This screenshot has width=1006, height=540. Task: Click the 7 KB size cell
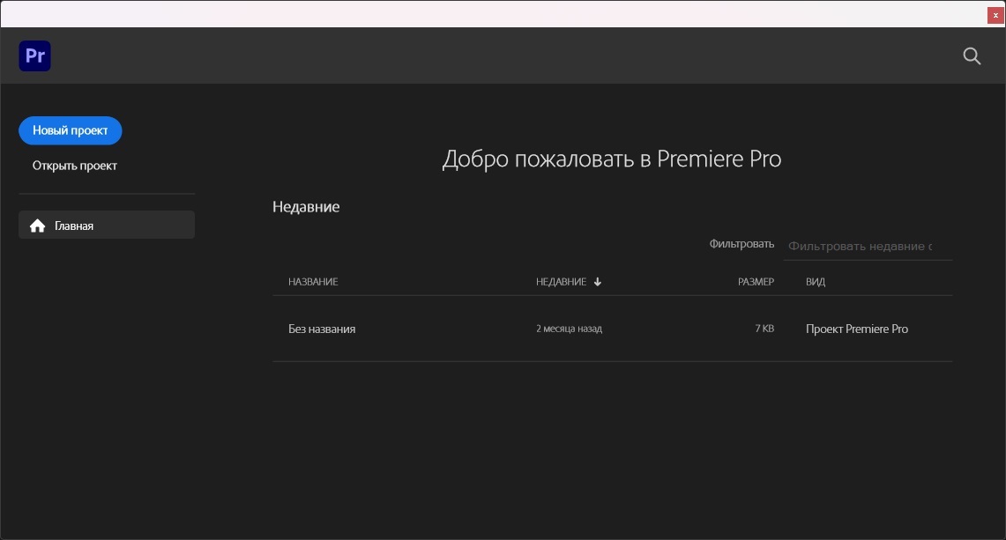click(x=764, y=329)
